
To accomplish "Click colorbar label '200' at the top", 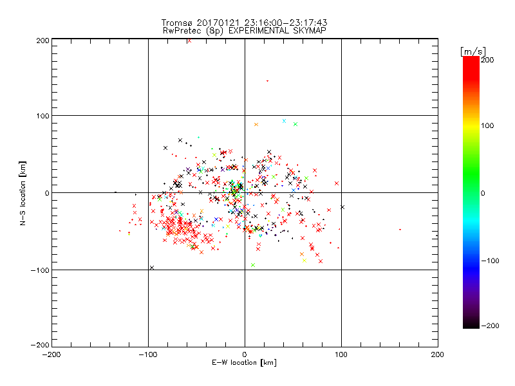I will coord(487,60).
